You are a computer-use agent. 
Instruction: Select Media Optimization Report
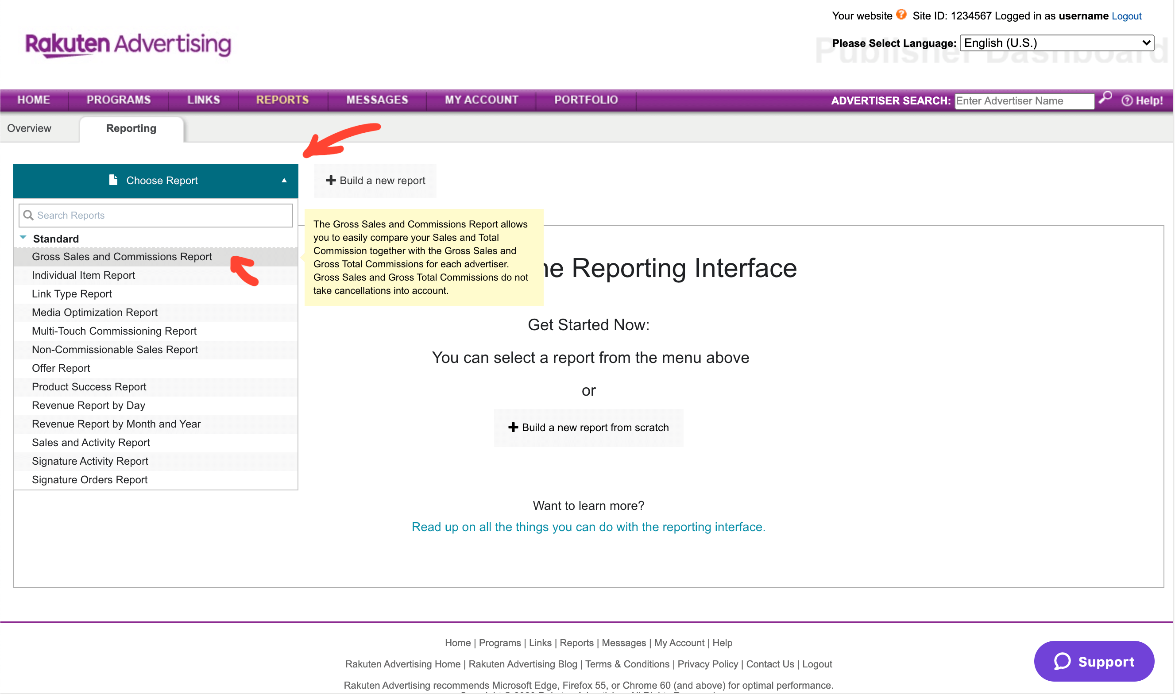coord(156,312)
